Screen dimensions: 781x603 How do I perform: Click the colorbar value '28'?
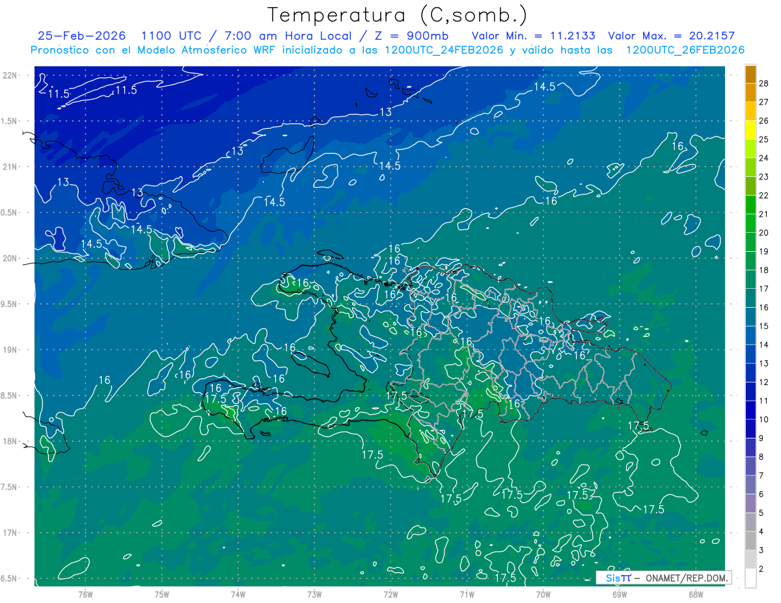pos(764,83)
